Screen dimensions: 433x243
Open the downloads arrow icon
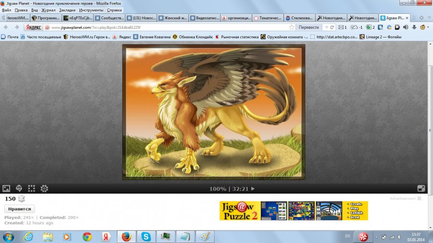point(414,27)
